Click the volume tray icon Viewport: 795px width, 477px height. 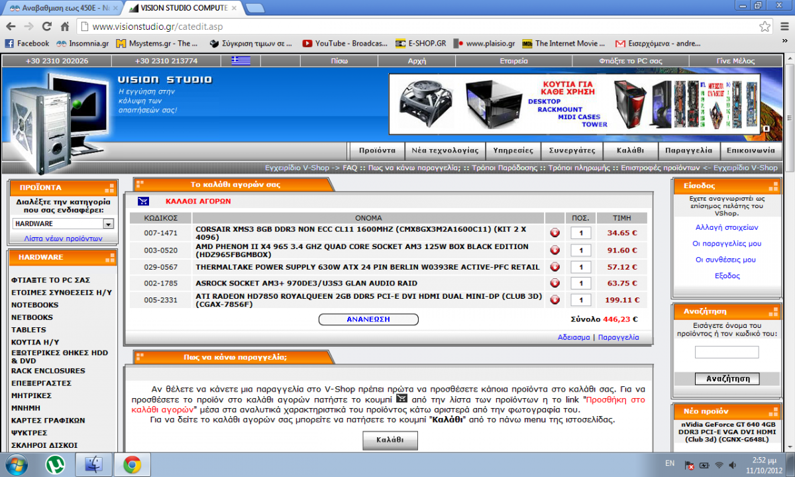(734, 465)
